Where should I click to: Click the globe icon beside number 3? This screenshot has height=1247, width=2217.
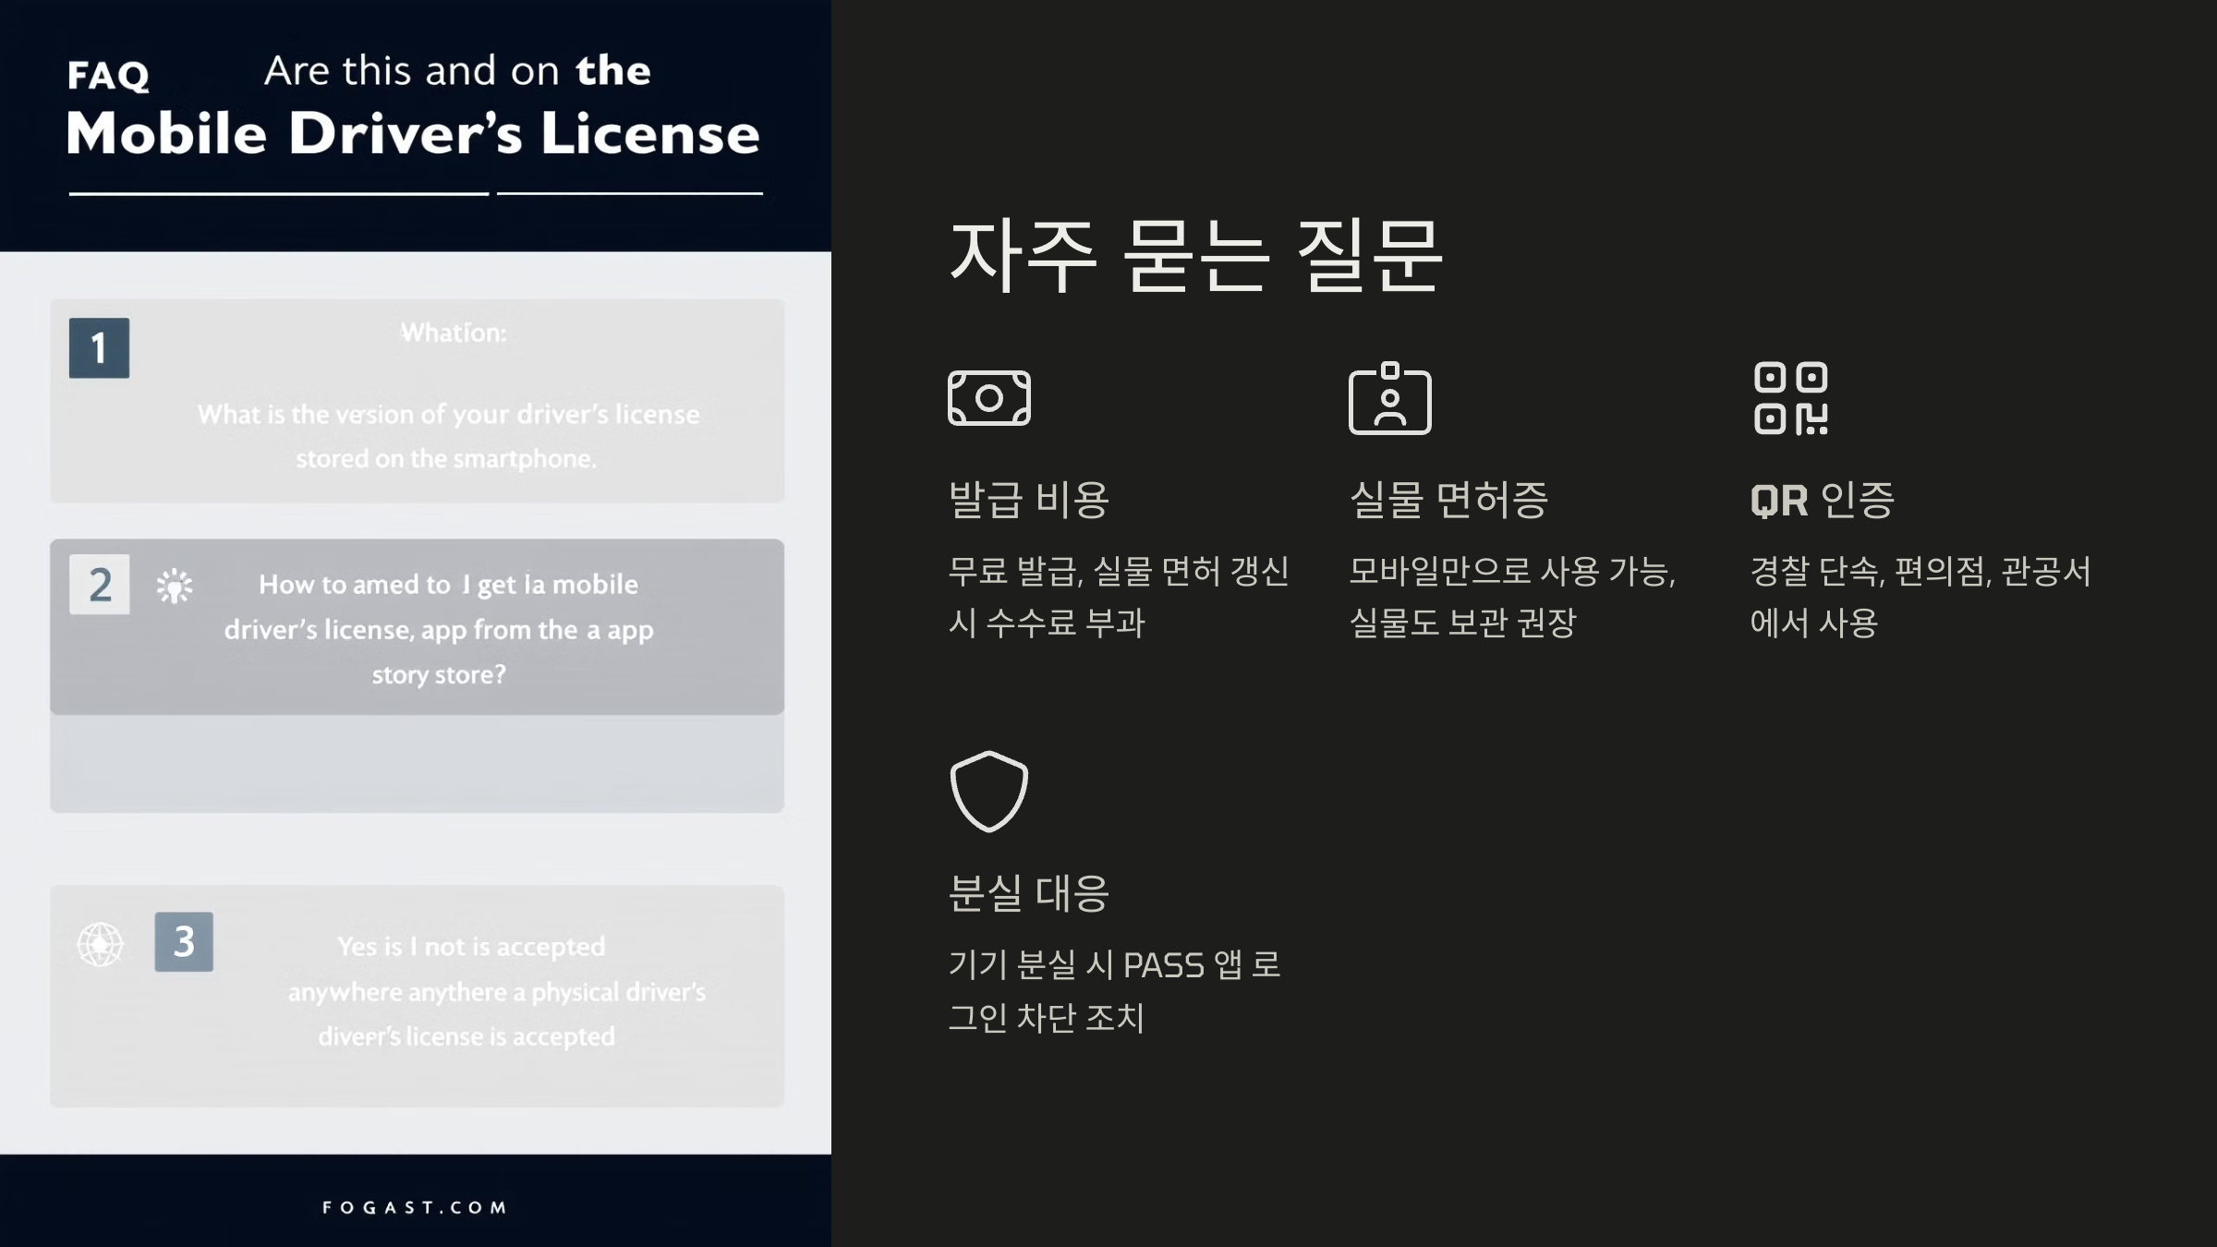click(x=100, y=944)
